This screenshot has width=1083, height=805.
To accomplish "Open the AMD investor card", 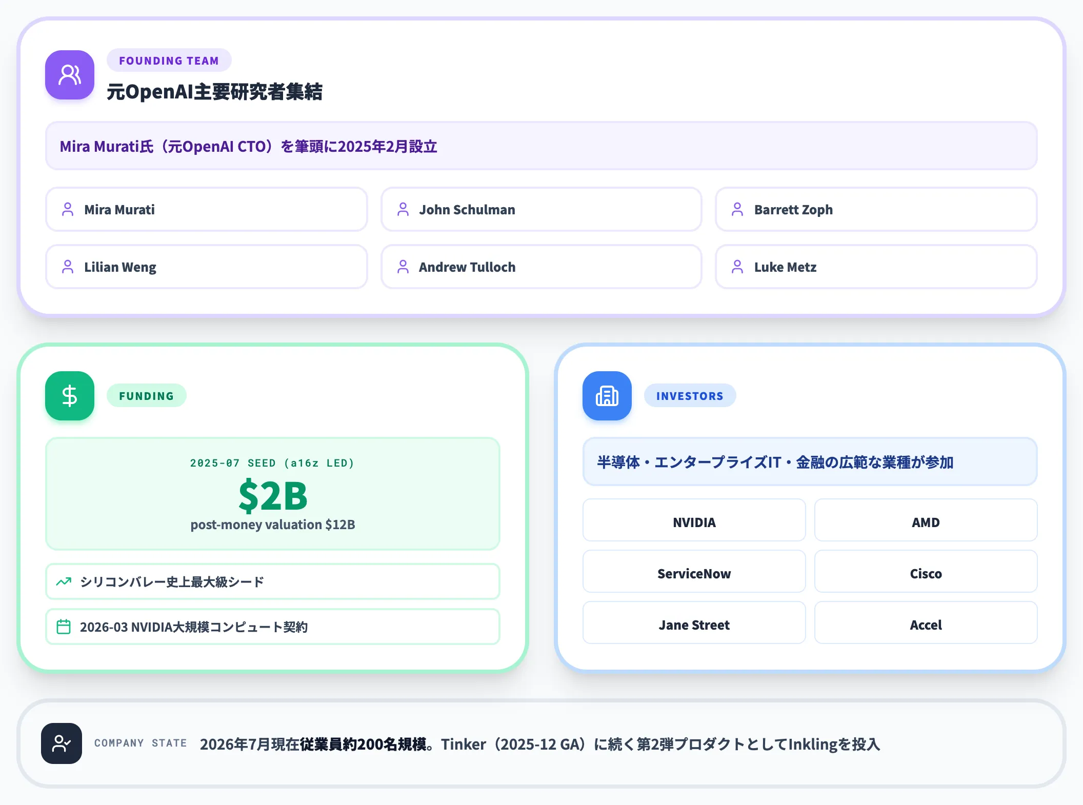I will (x=926, y=520).
